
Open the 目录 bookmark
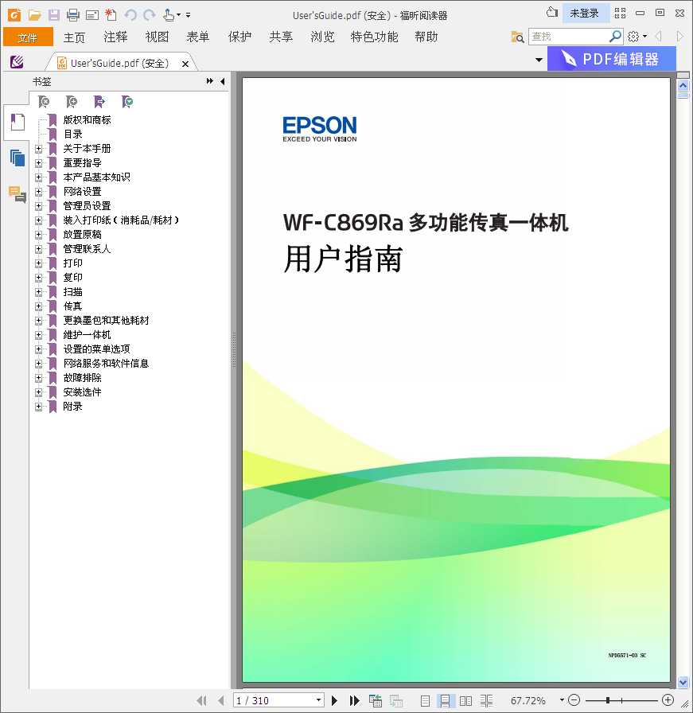[x=72, y=134]
